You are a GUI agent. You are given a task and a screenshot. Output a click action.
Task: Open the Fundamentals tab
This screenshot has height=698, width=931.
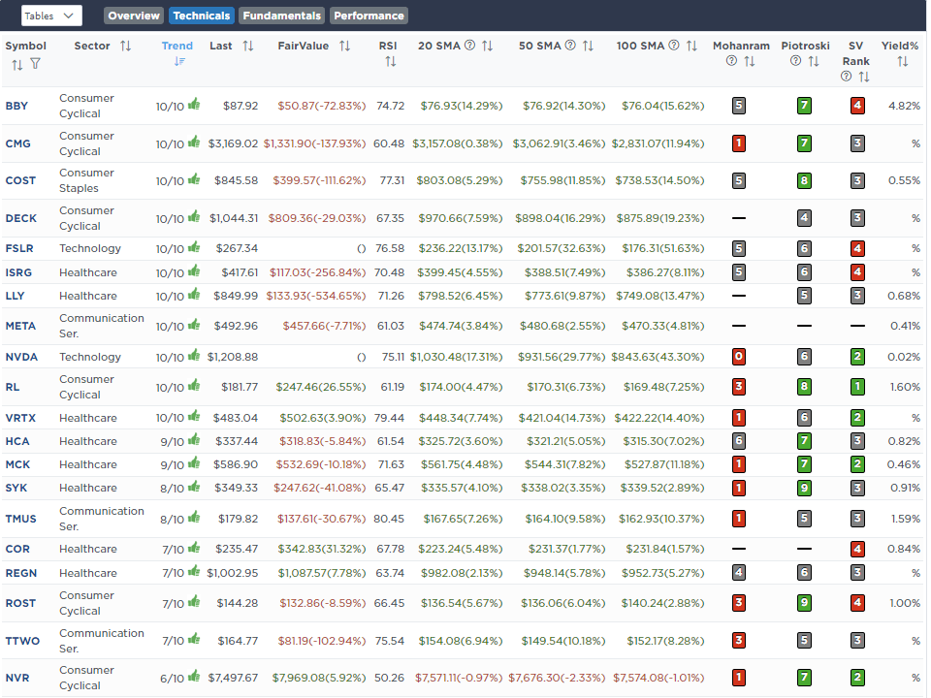(282, 16)
